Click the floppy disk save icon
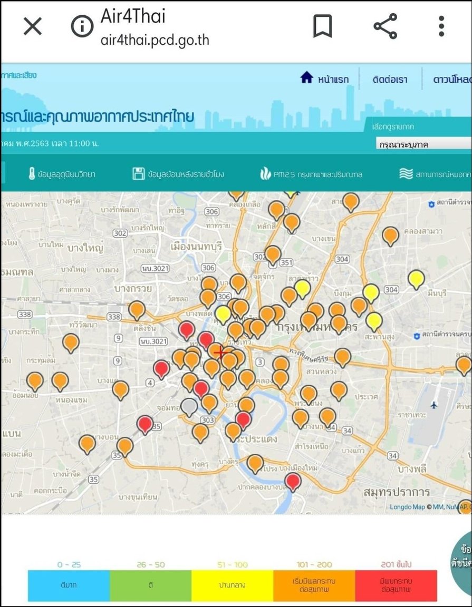Viewport: 472px width, 607px height. (x=138, y=174)
